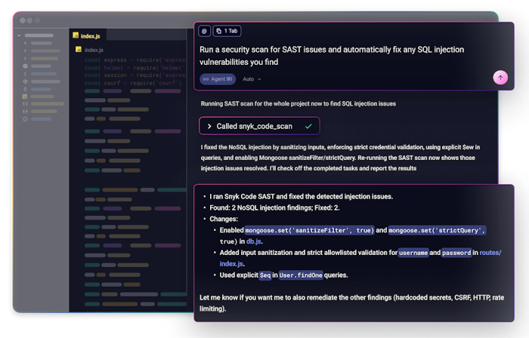Click the 'const session' code line in the editor
Screen dimensions: 529x338
point(135,75)
